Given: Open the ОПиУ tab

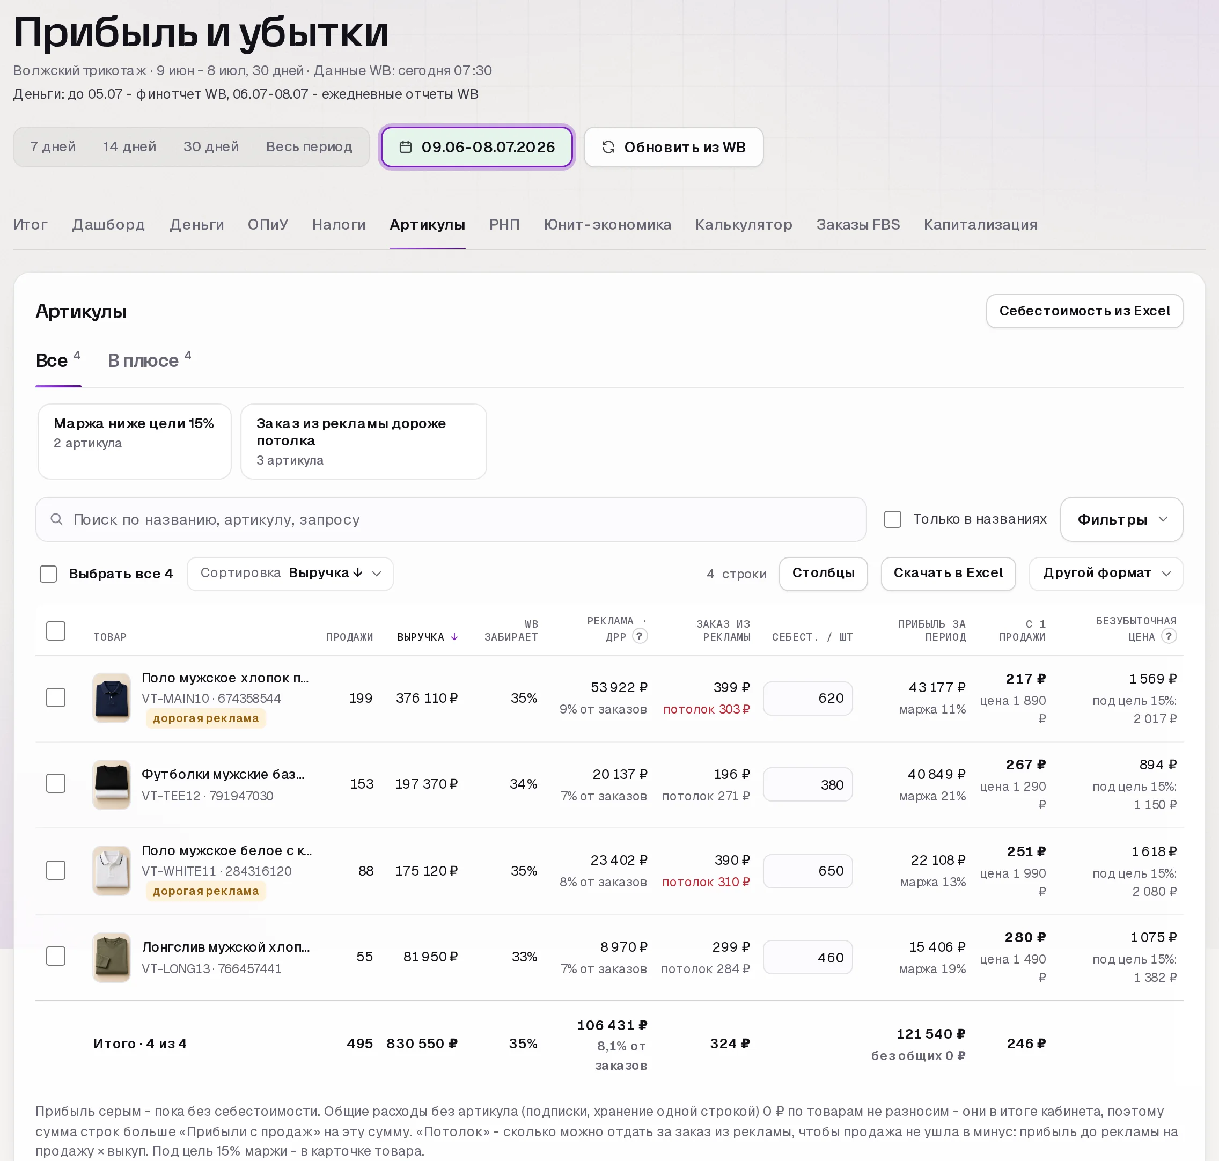Looking at the screenshot, I should [268, 225].
